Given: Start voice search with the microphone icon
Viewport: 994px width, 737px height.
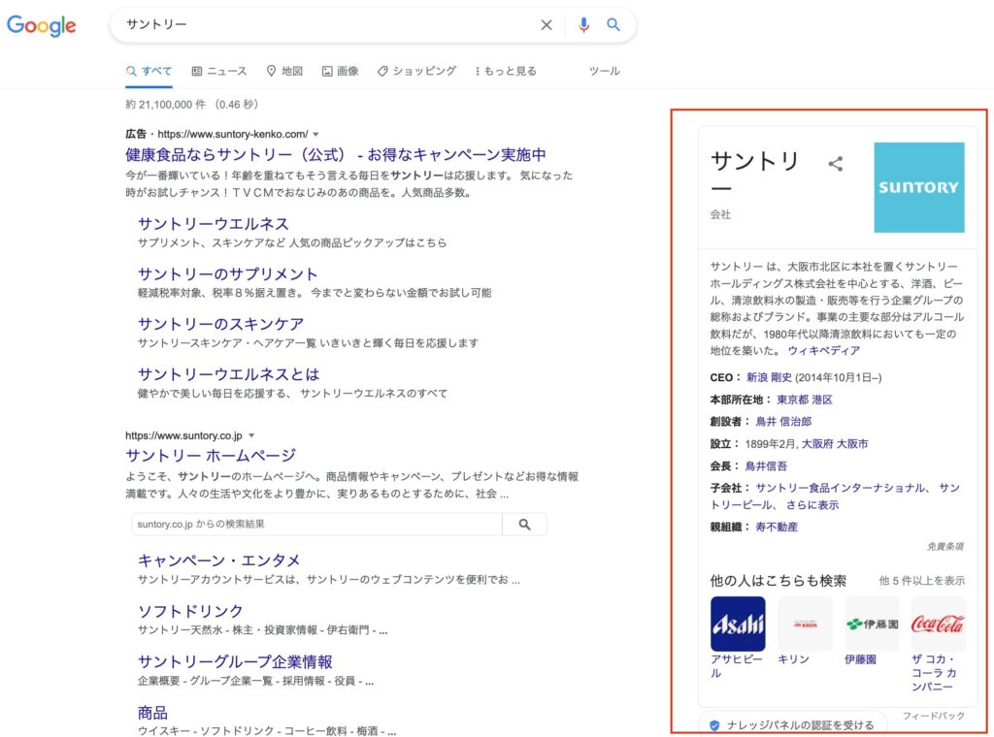Looking at the screenshot, I should (583, 24).
